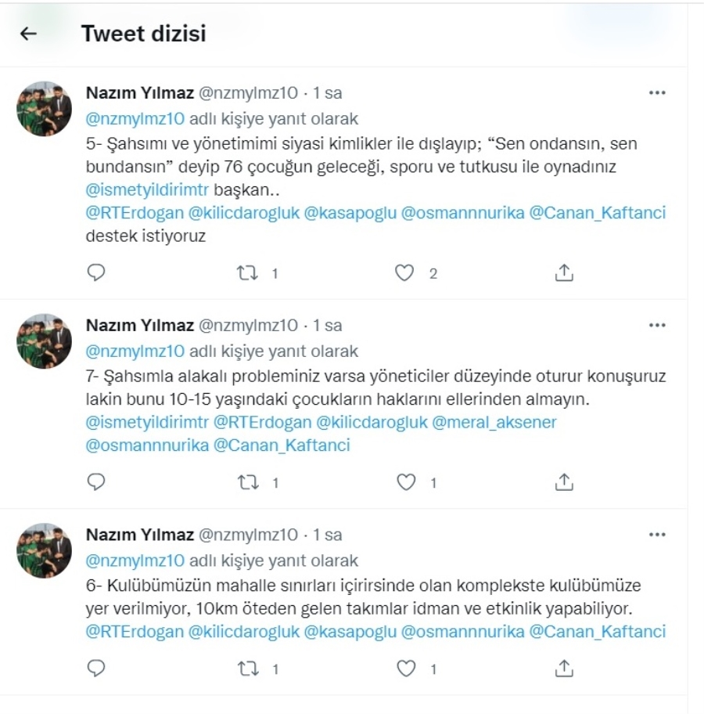Screen dimensions: 704x714
Task: Open Nazım Yılmaz avatar on the first tweet
Action: [x=44, y=109]
